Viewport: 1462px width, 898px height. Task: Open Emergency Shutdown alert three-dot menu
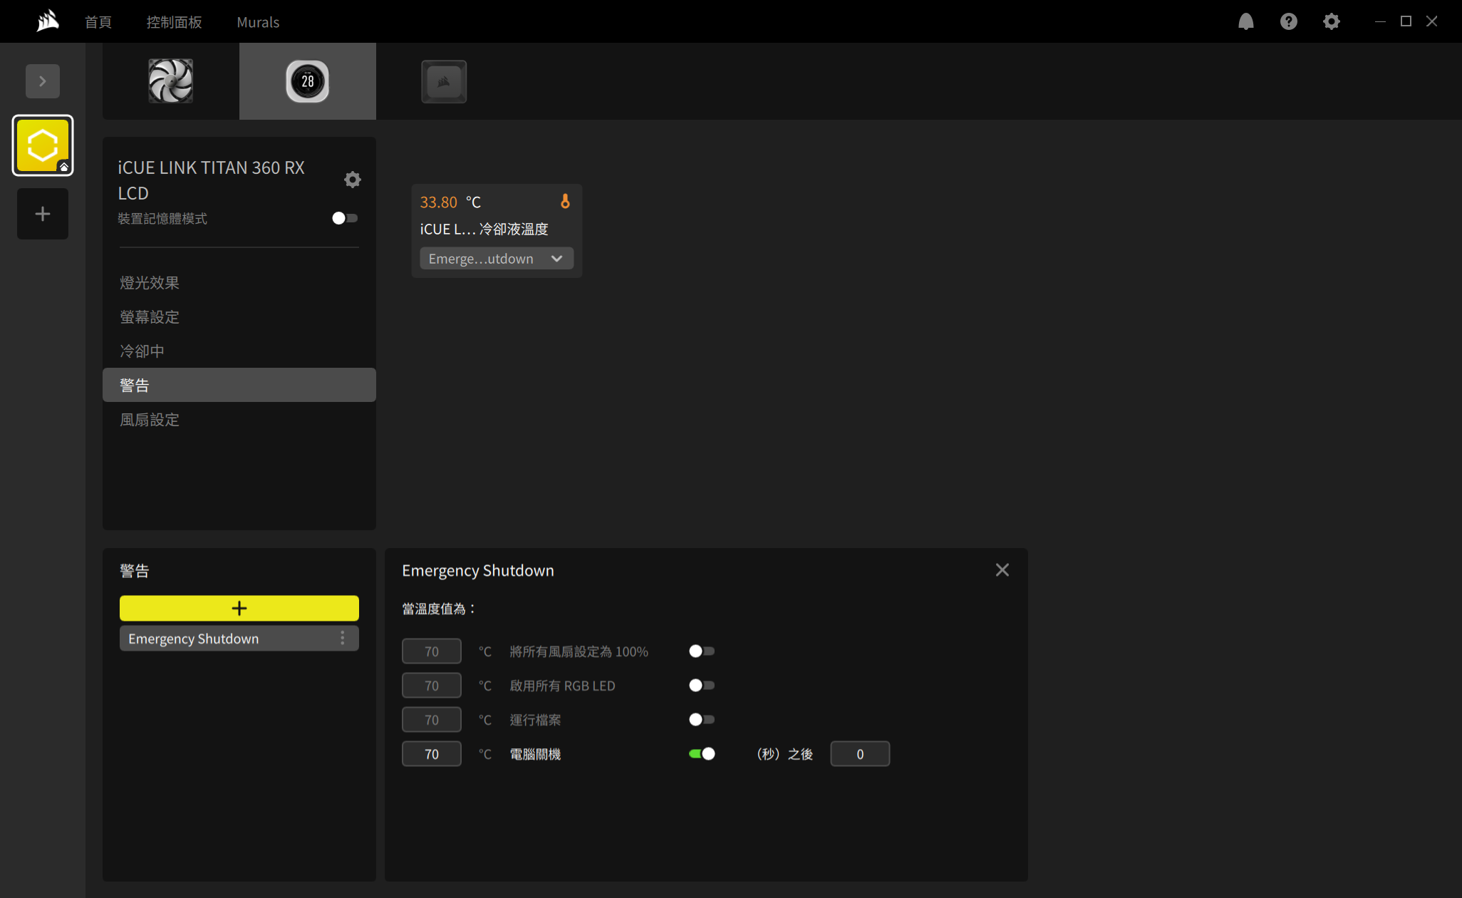342,638
